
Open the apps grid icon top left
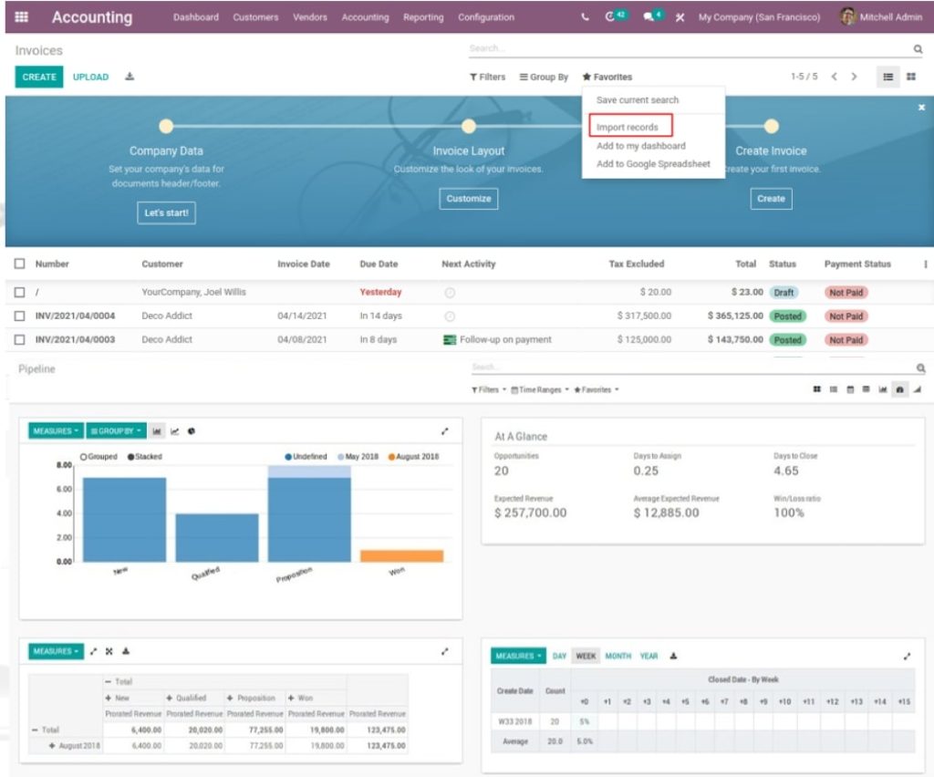[22, 16]
